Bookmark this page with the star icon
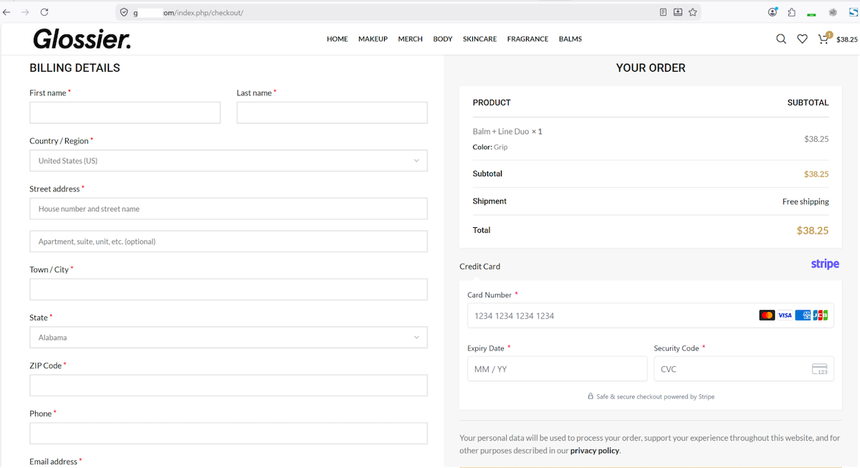Image resolution: width=860 pixels, height=468 pixels. pos(692,12)
